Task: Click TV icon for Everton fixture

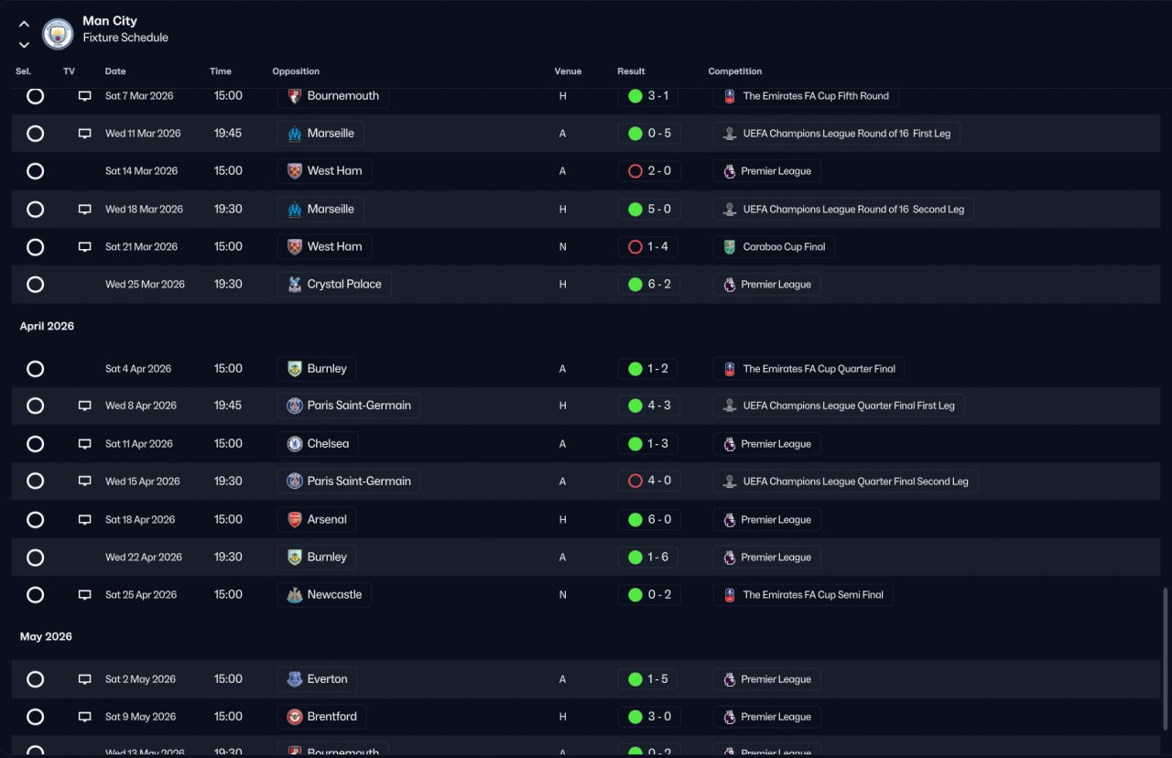Action: tap(84, 679)
